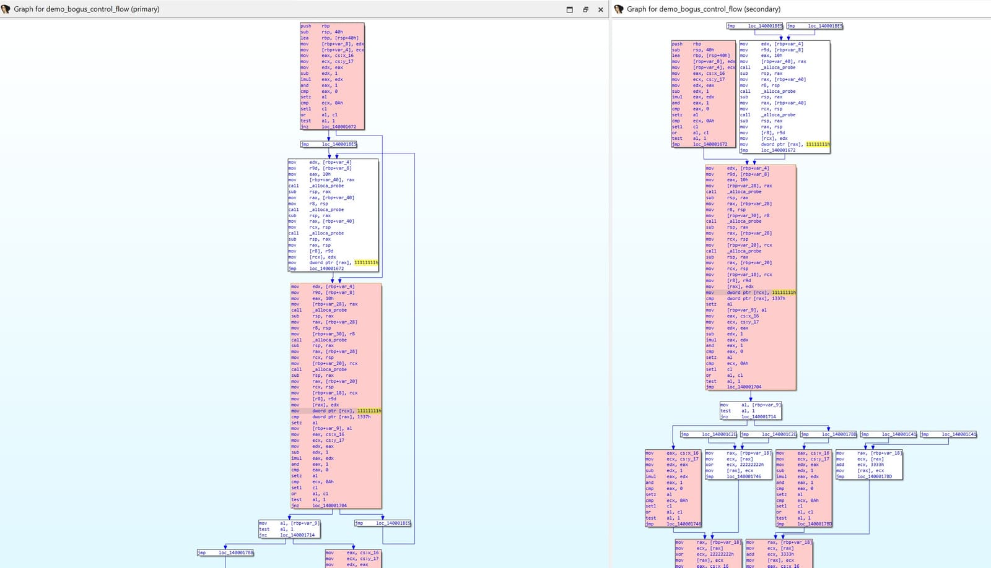Click highlighted 11111111h in primary white block
The height and width of the screenshot is (568, 991).
(366, 262)
